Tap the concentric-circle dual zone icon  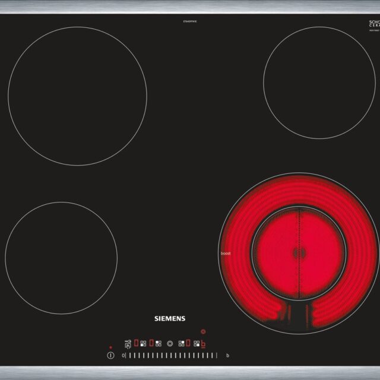click(170, 343)
